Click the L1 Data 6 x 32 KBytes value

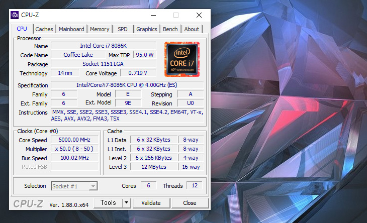tap(153, 140)
